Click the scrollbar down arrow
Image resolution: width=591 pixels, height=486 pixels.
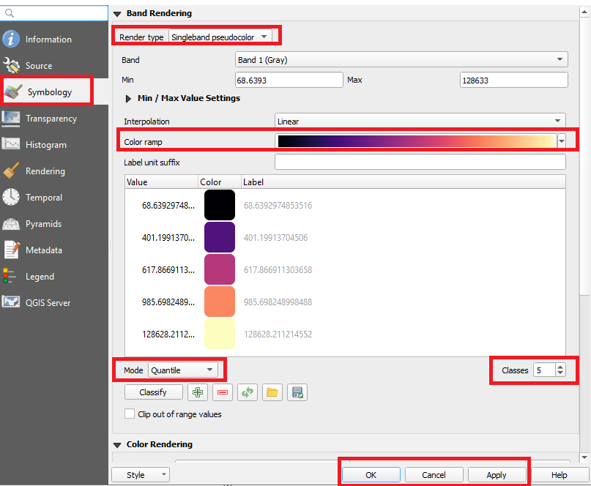pos(584,457)
